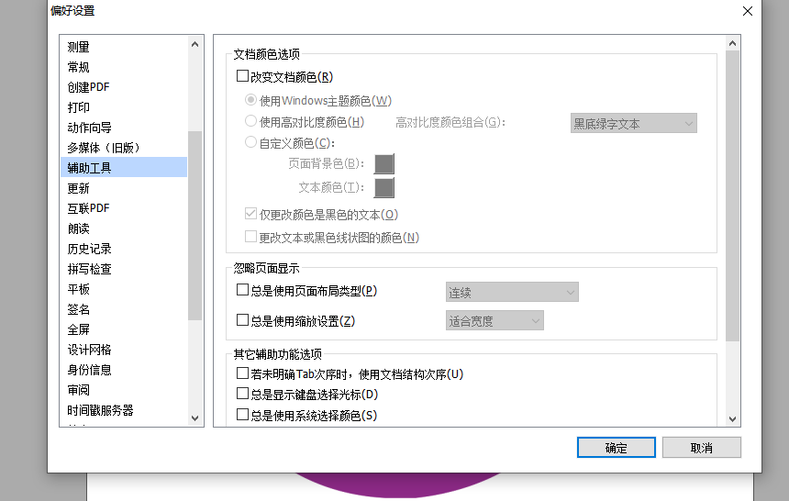The height and width of the screenshot is (501, 789).
Task: Close the 偏好设置 dialog
Action: [x=747, y=11]
